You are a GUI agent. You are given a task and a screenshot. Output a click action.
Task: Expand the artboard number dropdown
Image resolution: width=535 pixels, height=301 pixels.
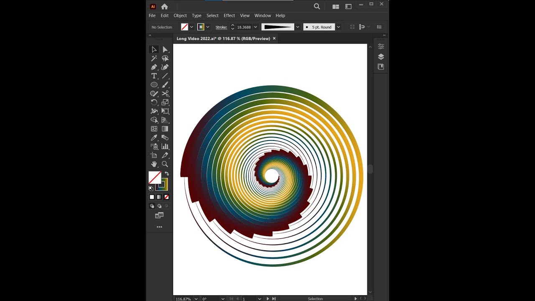pos(260,299)
